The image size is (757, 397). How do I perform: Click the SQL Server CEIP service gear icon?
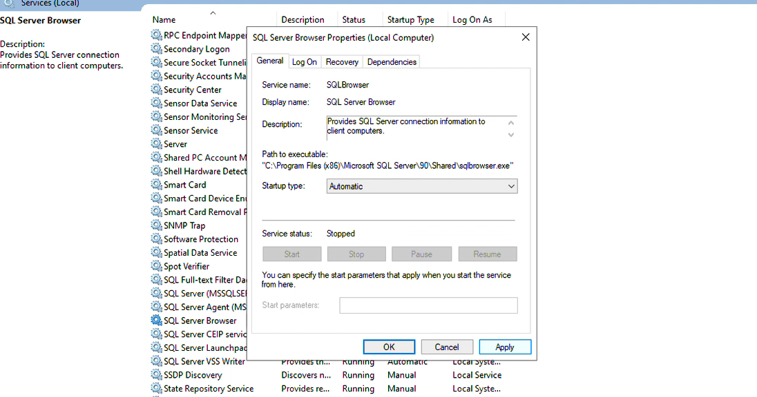(x=156, y=334)
